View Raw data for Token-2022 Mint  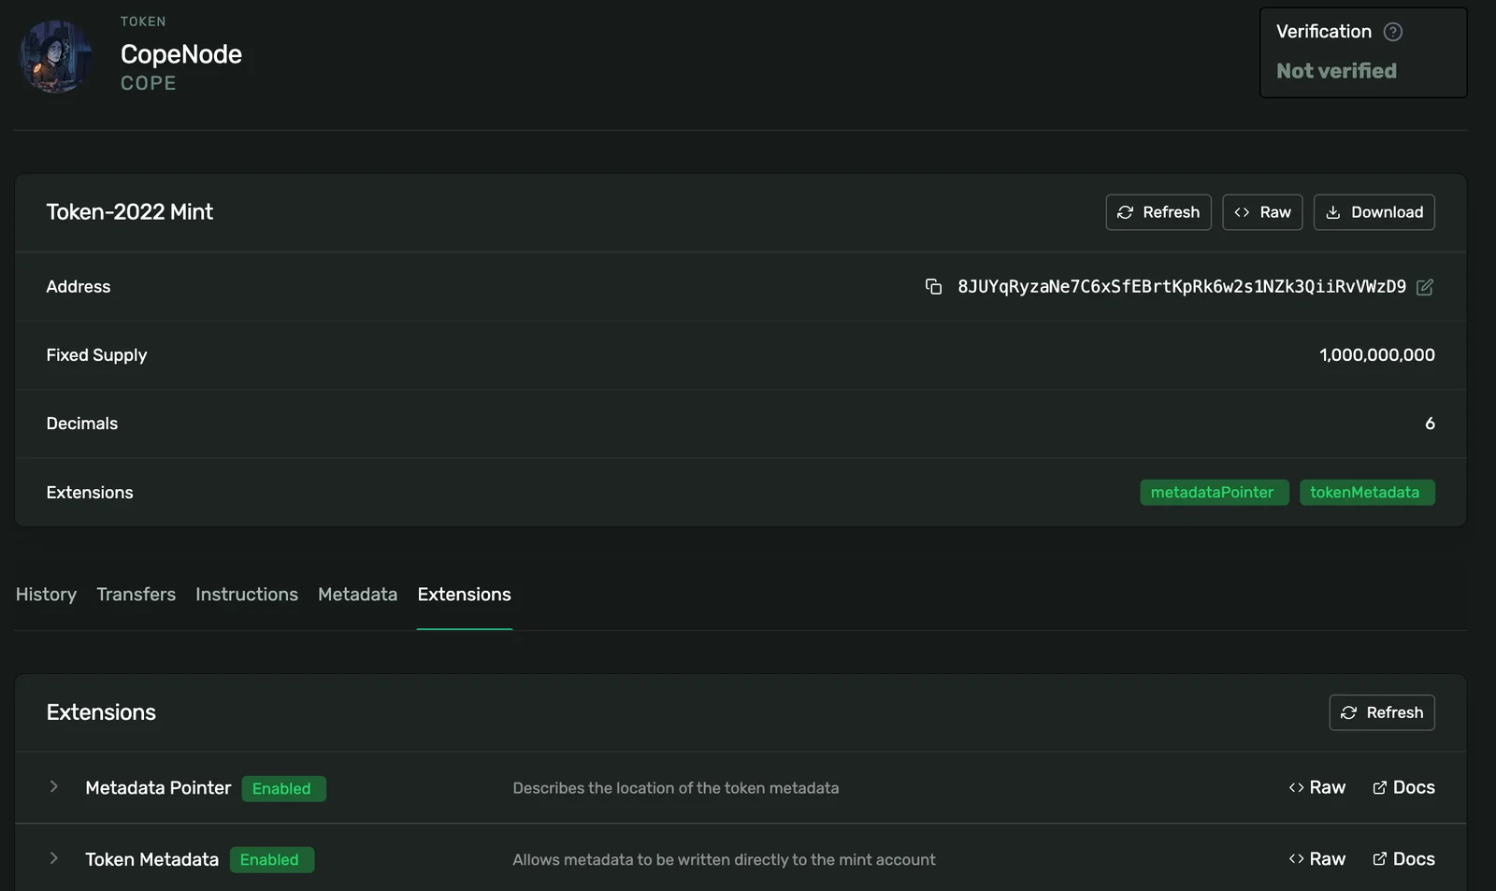click(1261, 212)
